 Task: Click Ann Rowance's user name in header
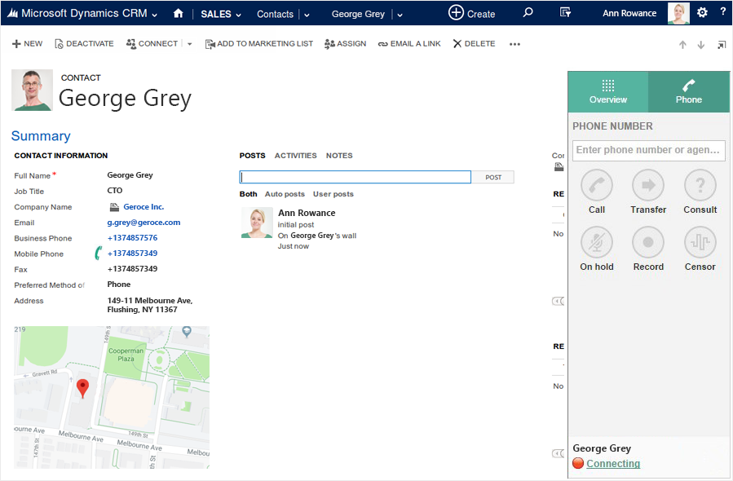tap(629, 13)
